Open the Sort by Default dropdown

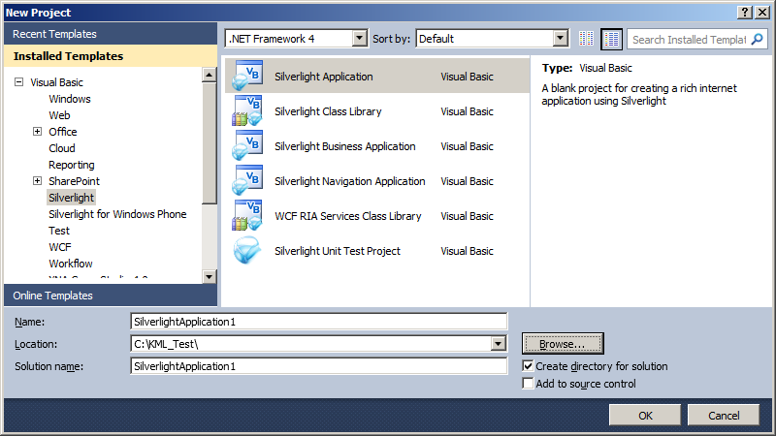[x=561, y=38]
